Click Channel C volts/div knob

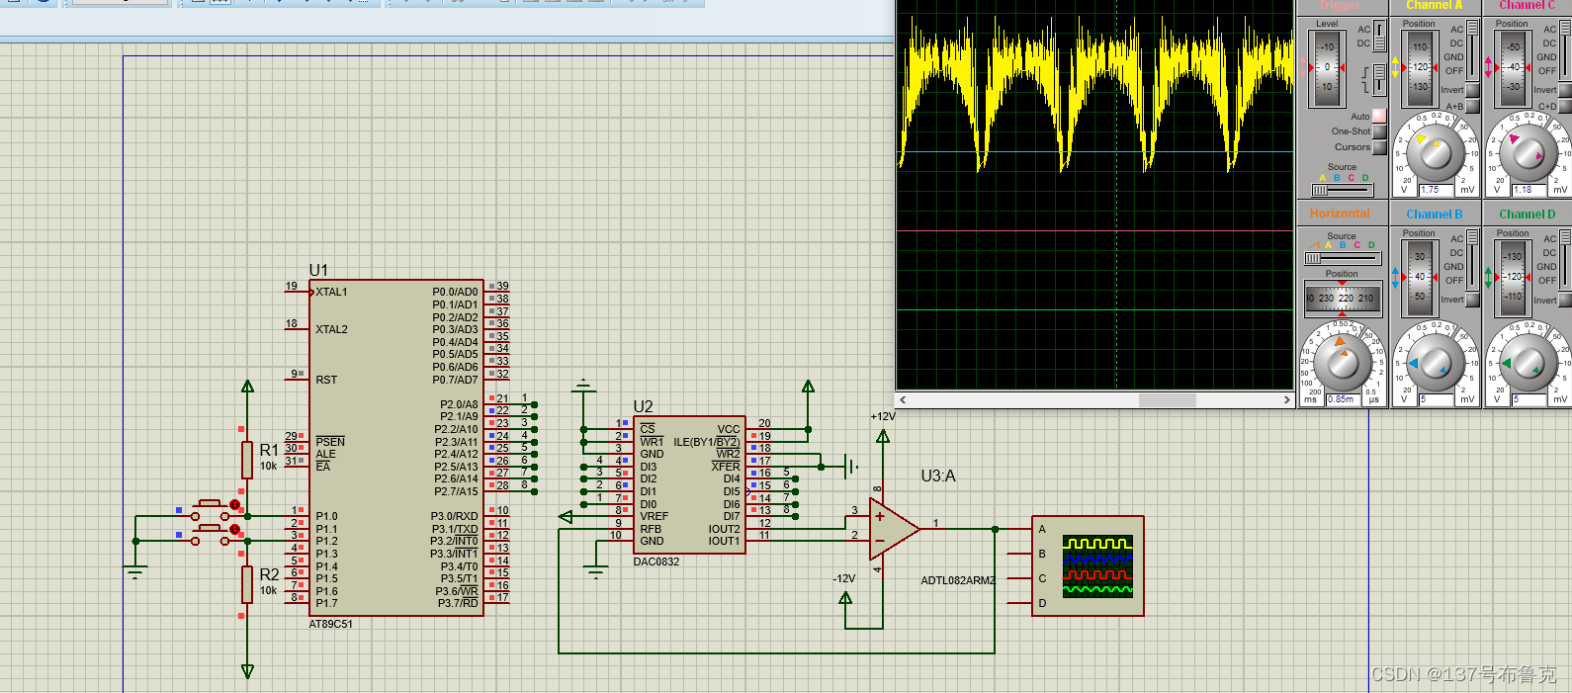coord(1528,153)
